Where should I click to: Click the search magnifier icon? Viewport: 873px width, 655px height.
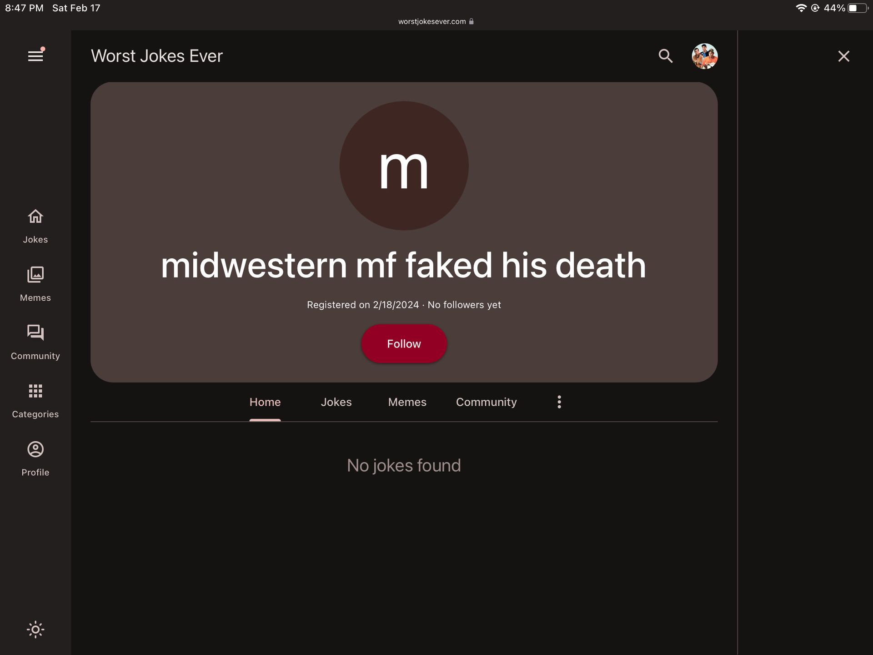click(x=665, y=56)
